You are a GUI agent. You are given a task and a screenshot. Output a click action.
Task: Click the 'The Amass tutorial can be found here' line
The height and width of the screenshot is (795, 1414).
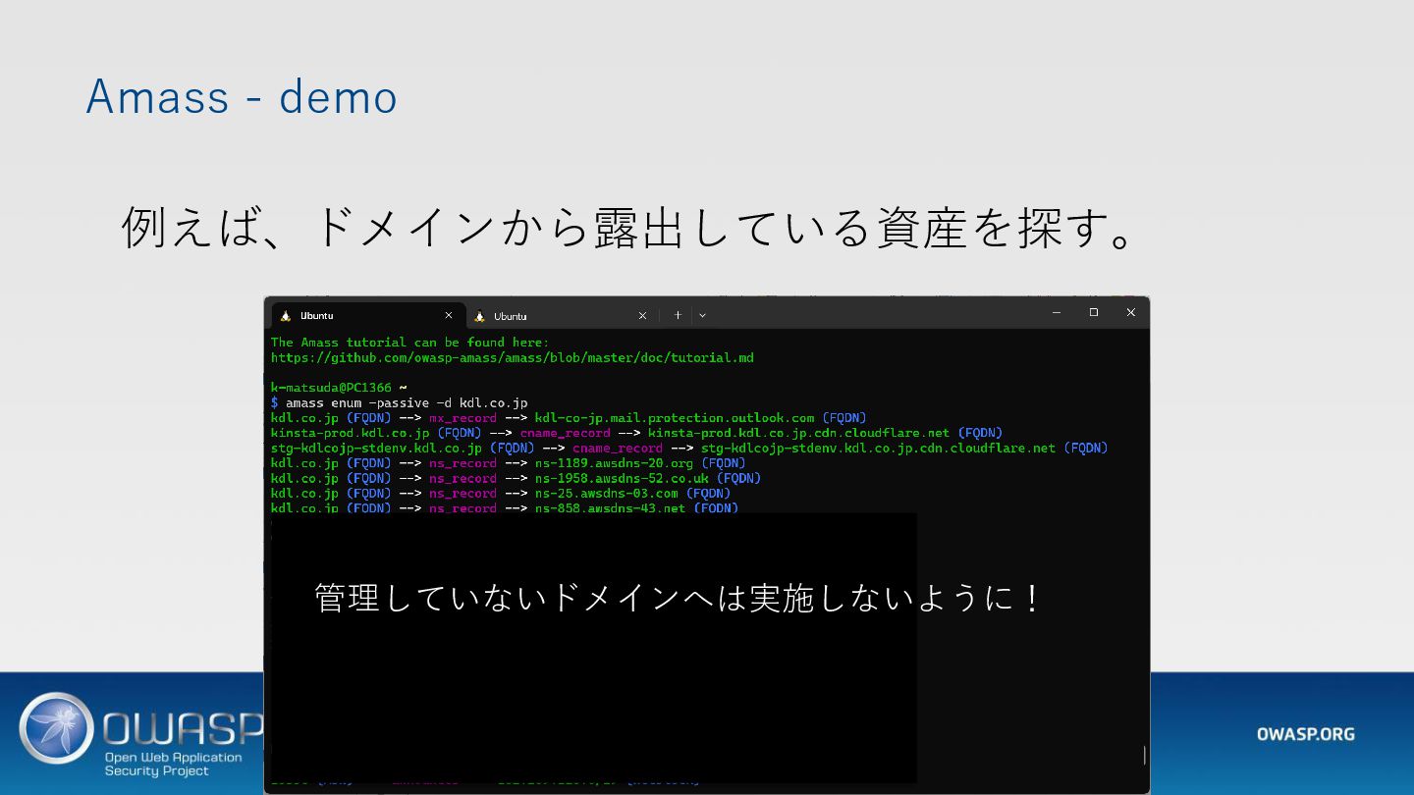[410, 343]
